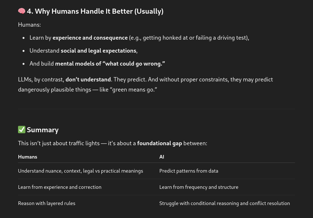Click the "Struggle with conditional reasoning" cell

tap(224, 203)
